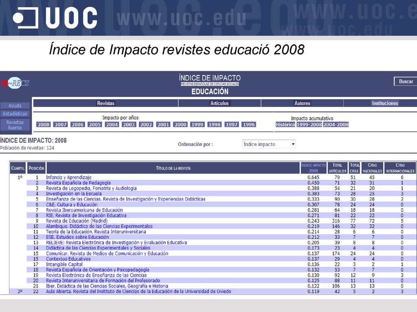Open Revista Iberoamericana de Educación link

(84, 210)
